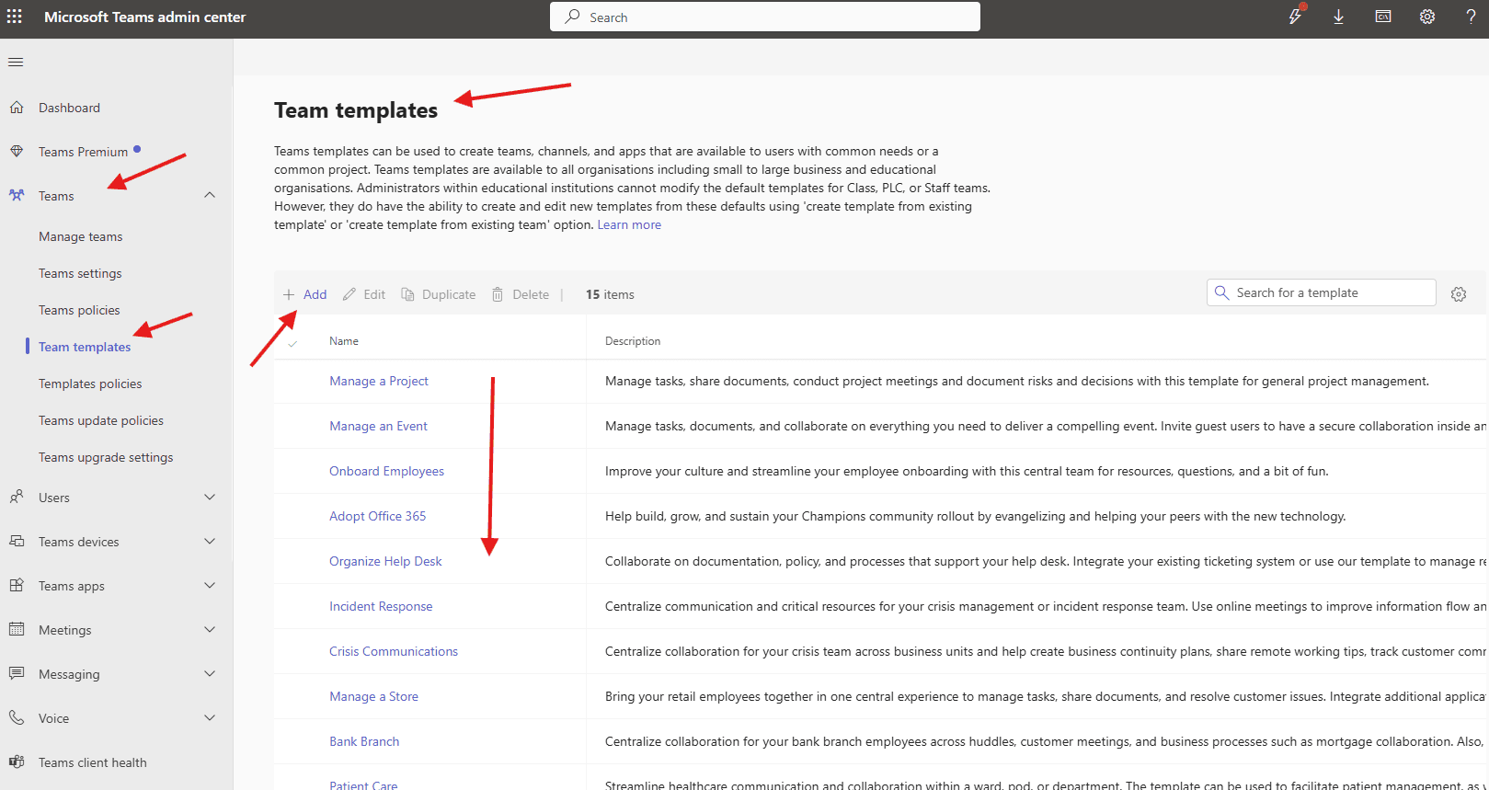Collapse the Teams section chevron
Viewport: 1489px width, 790px height.
point(210,195)
